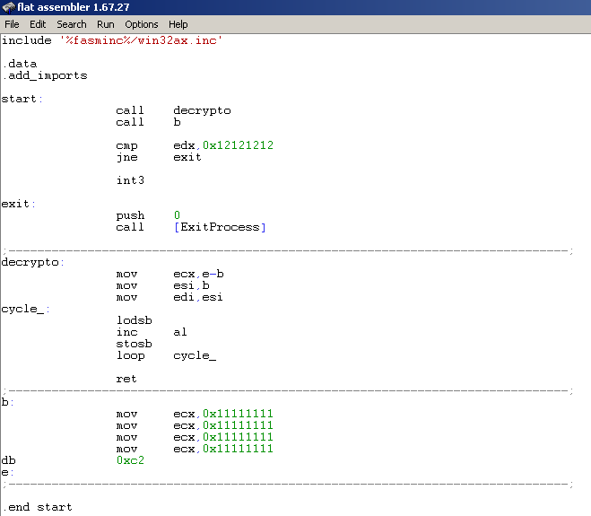The image size is (591, 516).
Task: Click the hex value 0x12121212
Action: click(x=238, y=145)
